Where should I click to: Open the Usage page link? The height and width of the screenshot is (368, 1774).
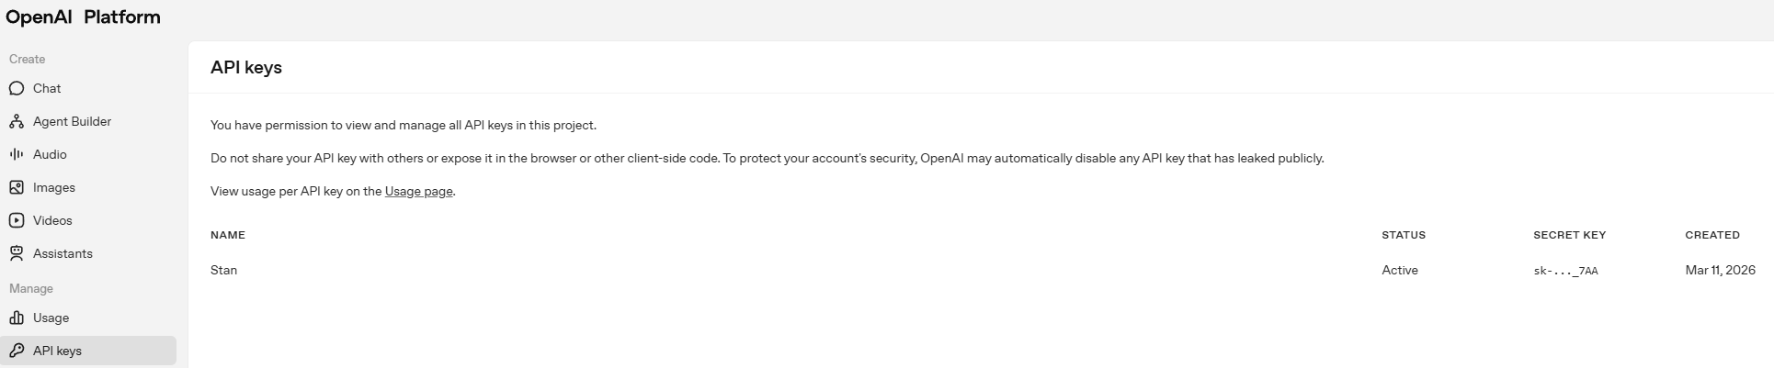pos(418,191)
